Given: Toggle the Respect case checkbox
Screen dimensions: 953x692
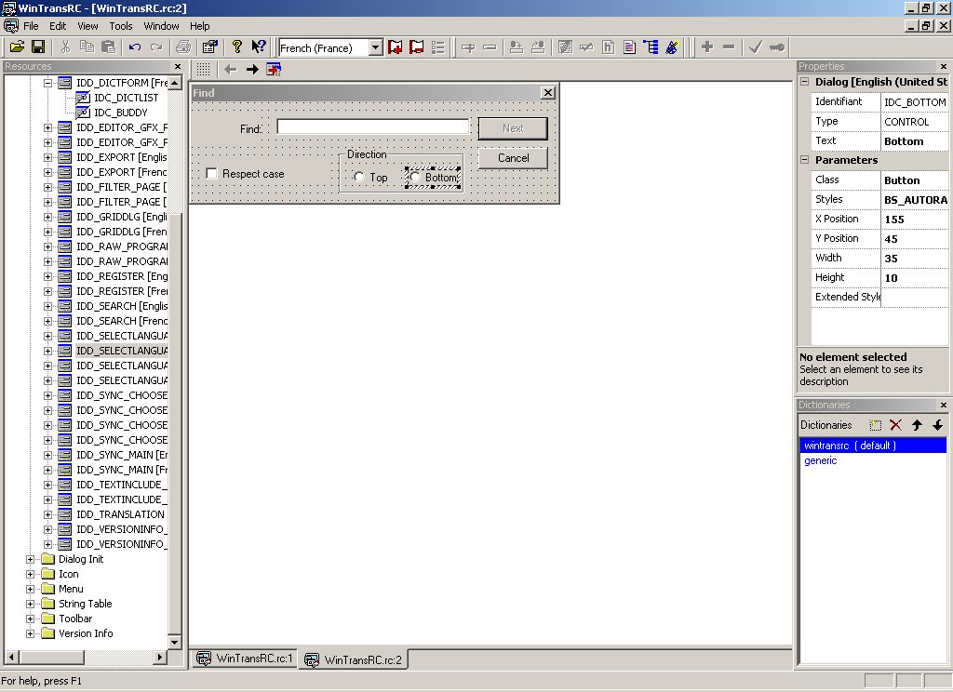Looking at the screenshot, I should (212, 174).
